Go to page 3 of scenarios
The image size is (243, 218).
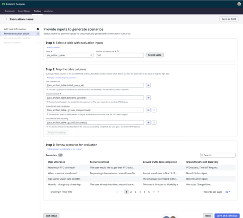click(x=135, y=192)
